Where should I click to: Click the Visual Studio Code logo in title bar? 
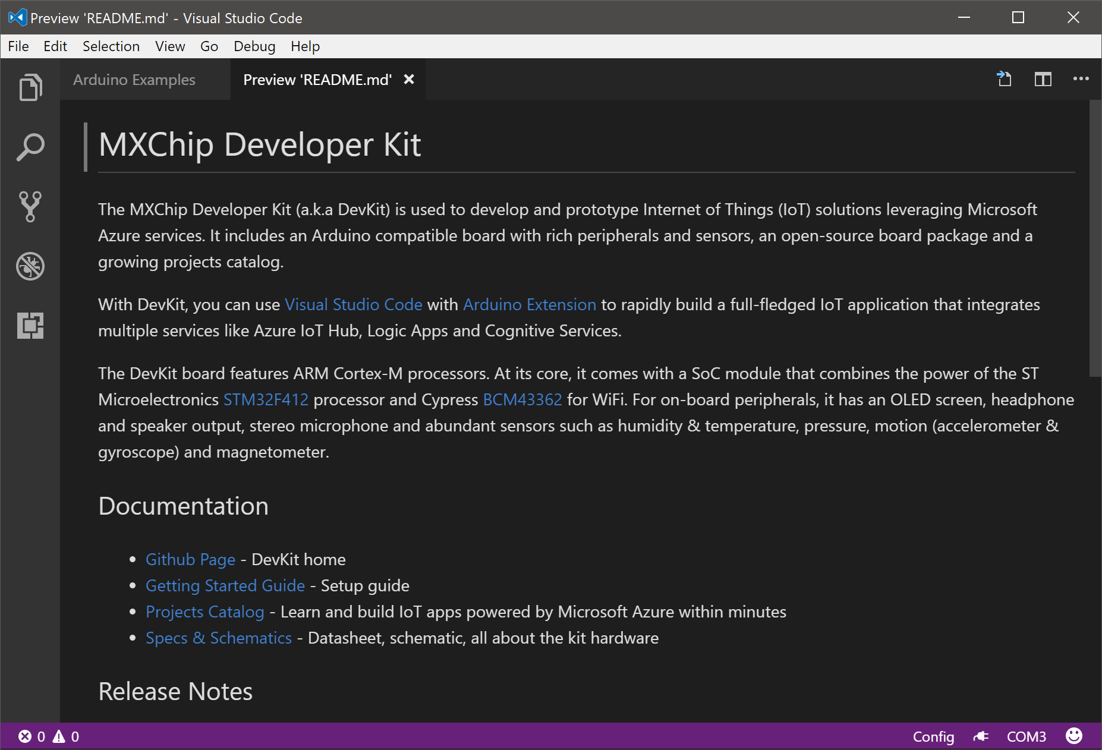click(17, 17)
